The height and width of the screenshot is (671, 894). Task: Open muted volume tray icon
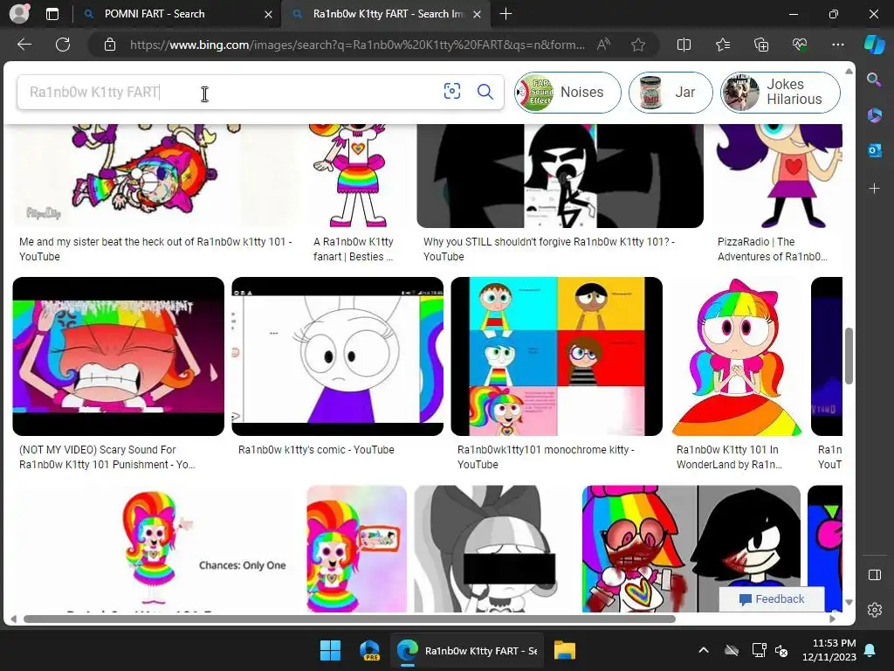coord(781,650)
